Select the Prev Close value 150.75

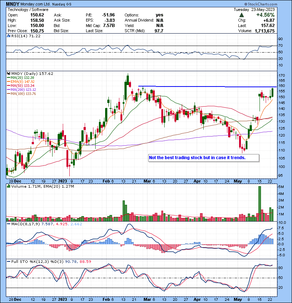coord(37,31)
